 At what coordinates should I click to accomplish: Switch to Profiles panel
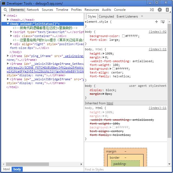click(76, 10)
